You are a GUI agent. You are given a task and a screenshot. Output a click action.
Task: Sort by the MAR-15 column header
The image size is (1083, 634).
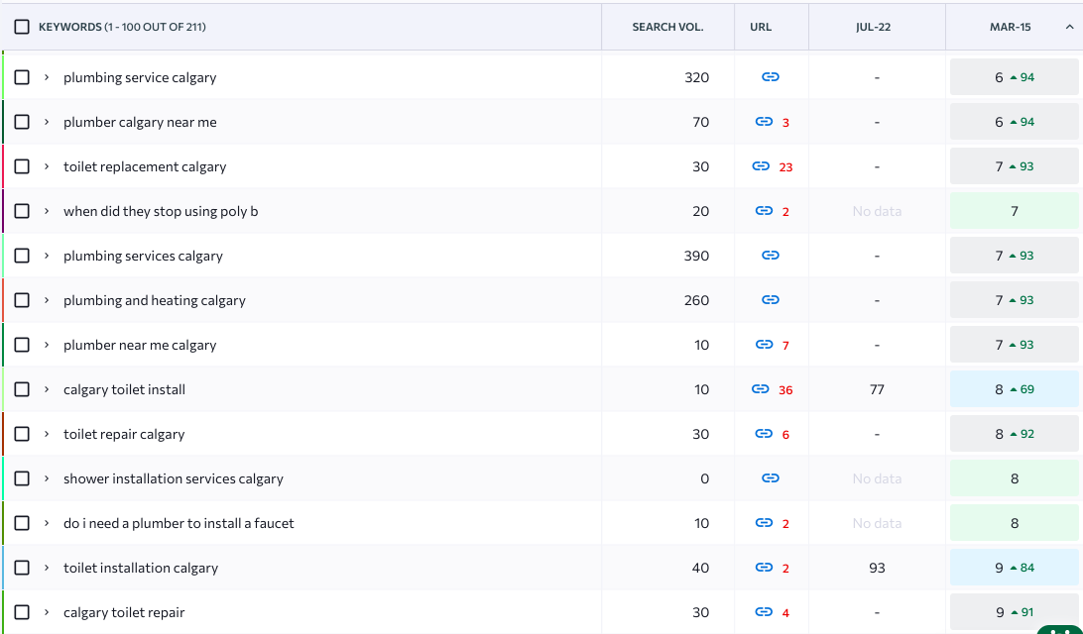coord(1010,27)
